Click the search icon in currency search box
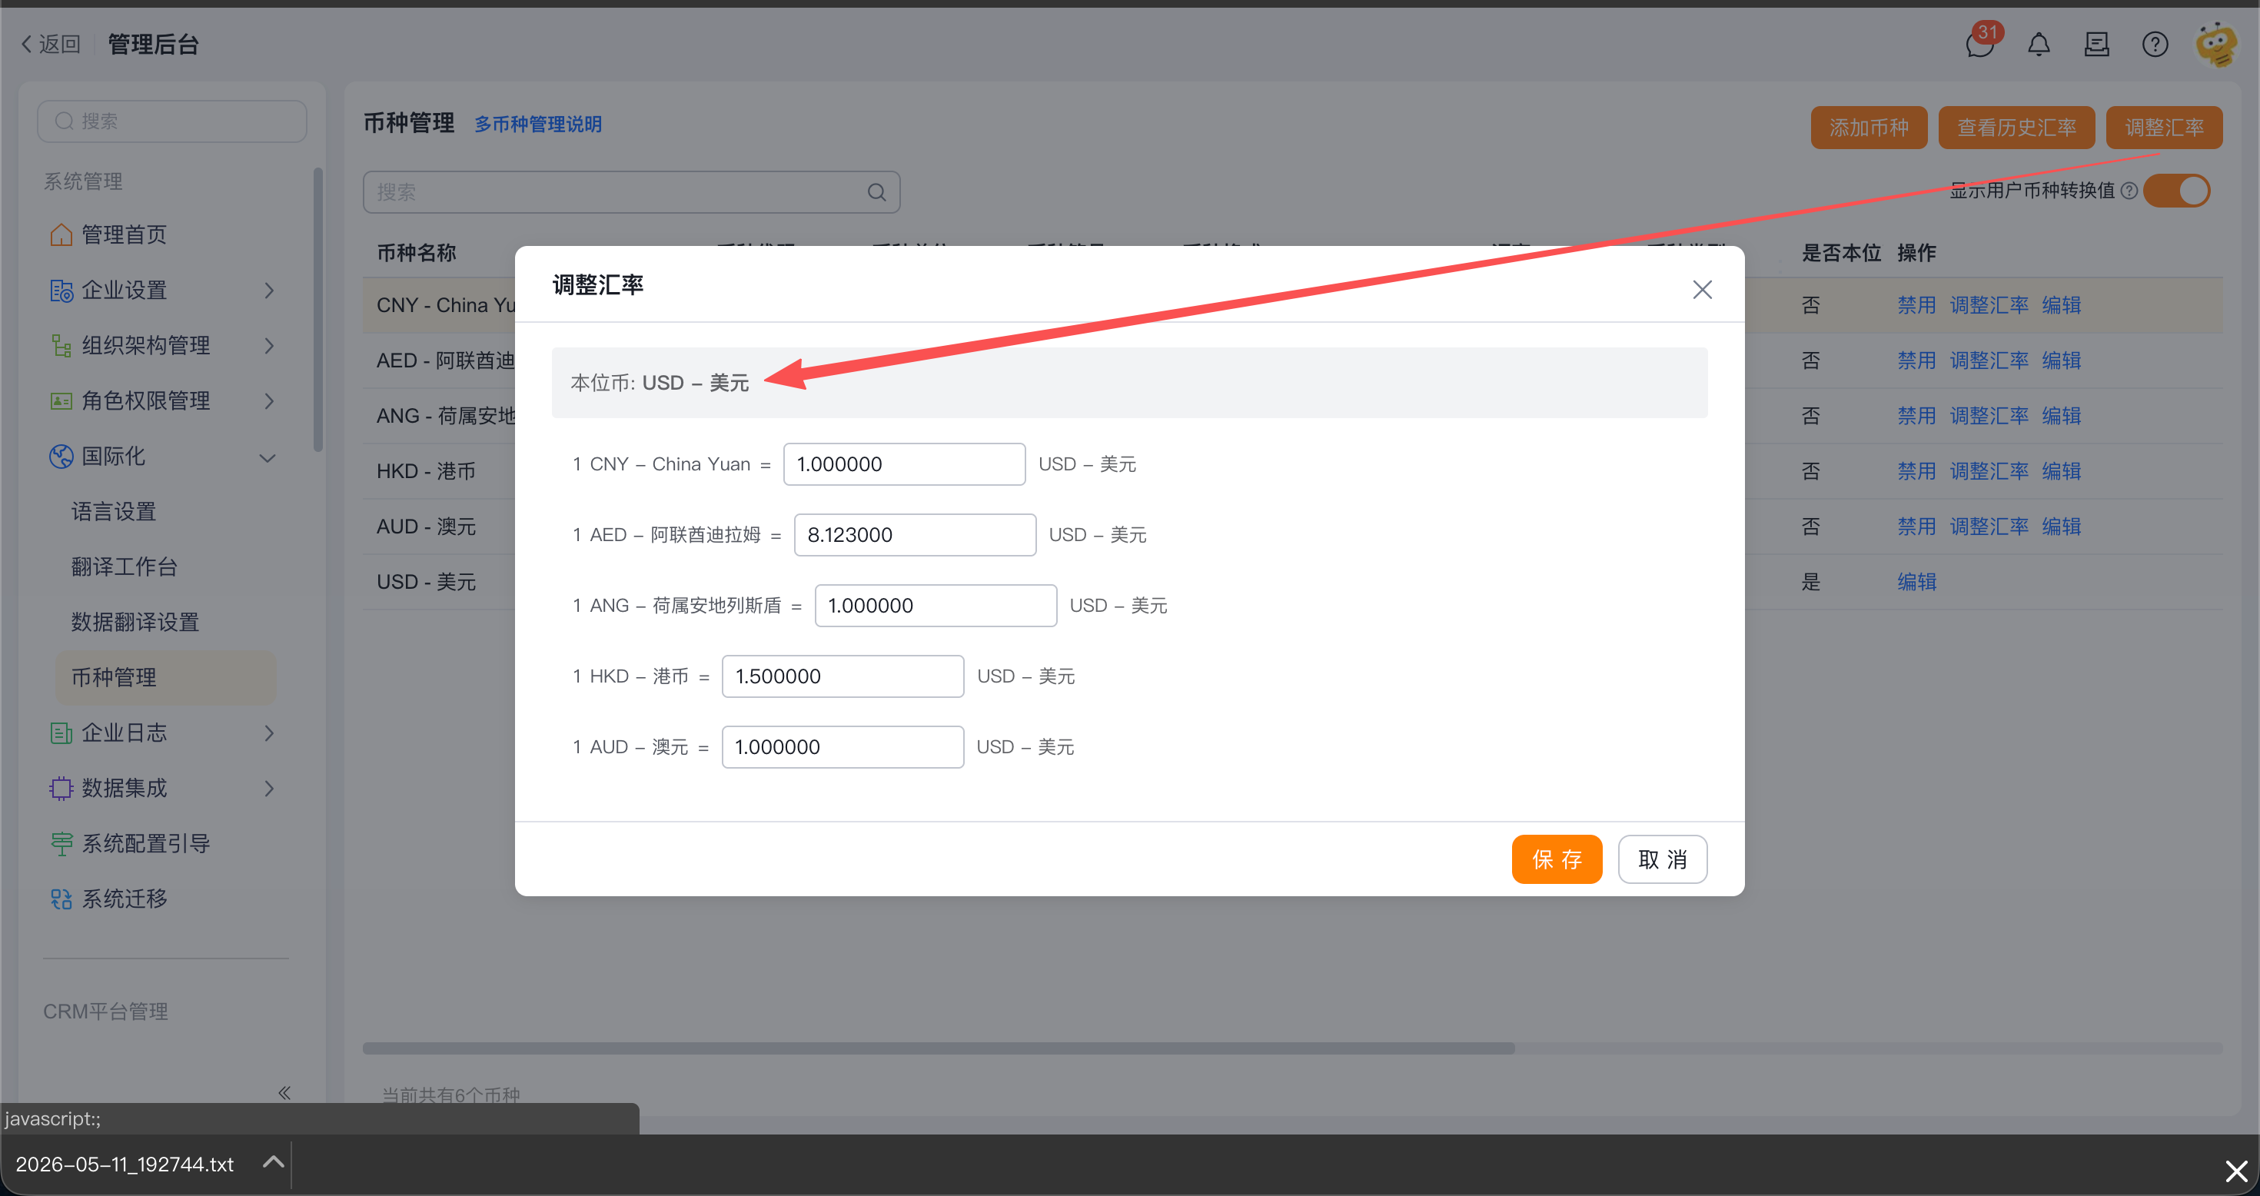The height and width of the screenshot is (1196, 2260). [x=876, y=192]
